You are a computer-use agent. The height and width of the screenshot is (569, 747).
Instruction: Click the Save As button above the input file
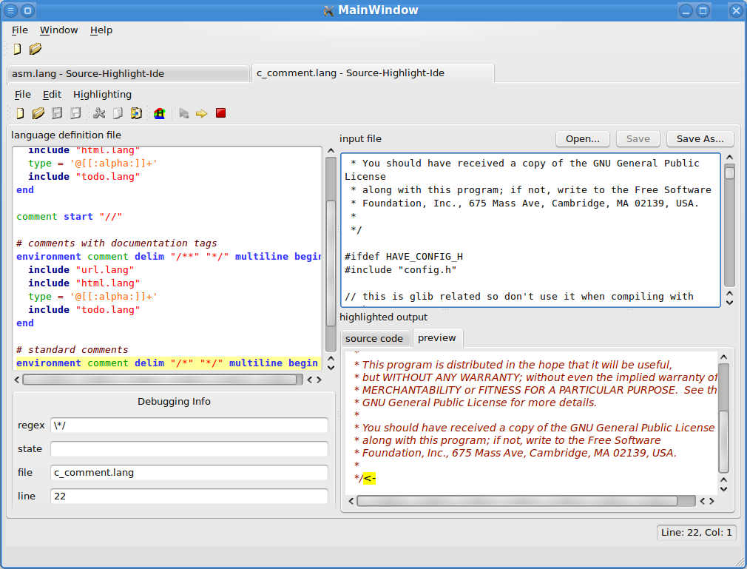699,138
